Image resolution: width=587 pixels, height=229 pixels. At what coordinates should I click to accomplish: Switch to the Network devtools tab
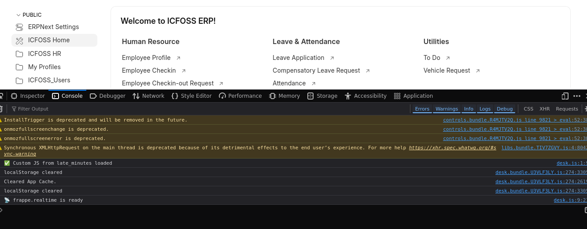[x=148, y=96]
